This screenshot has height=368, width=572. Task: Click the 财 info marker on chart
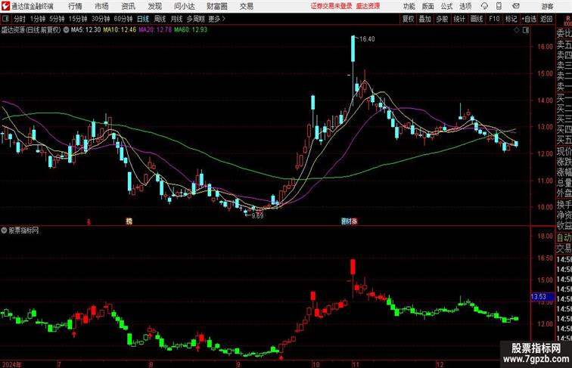pyautogui.click(x=349, y=221)
